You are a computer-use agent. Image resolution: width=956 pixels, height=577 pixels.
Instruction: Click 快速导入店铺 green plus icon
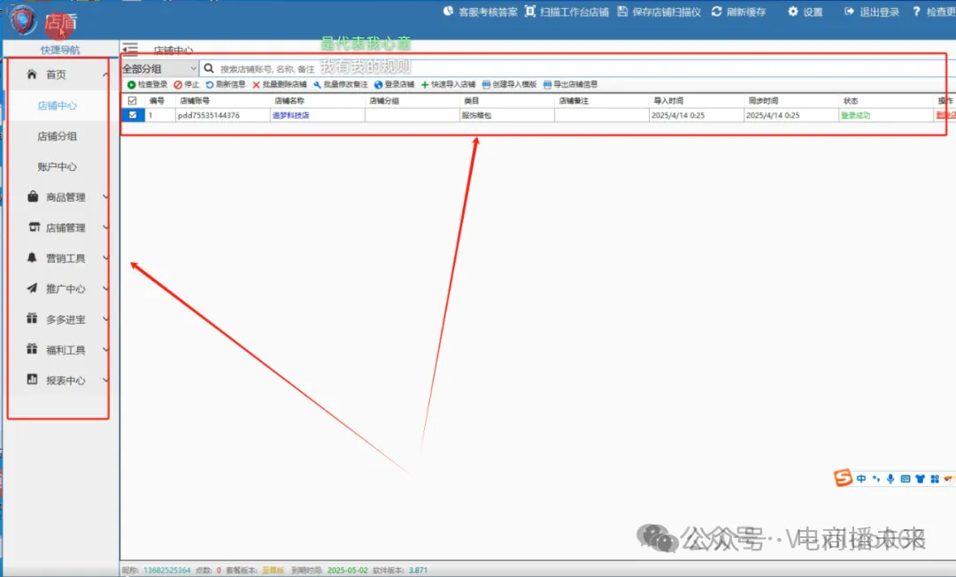pyautogui.click(x=425, y=85)
